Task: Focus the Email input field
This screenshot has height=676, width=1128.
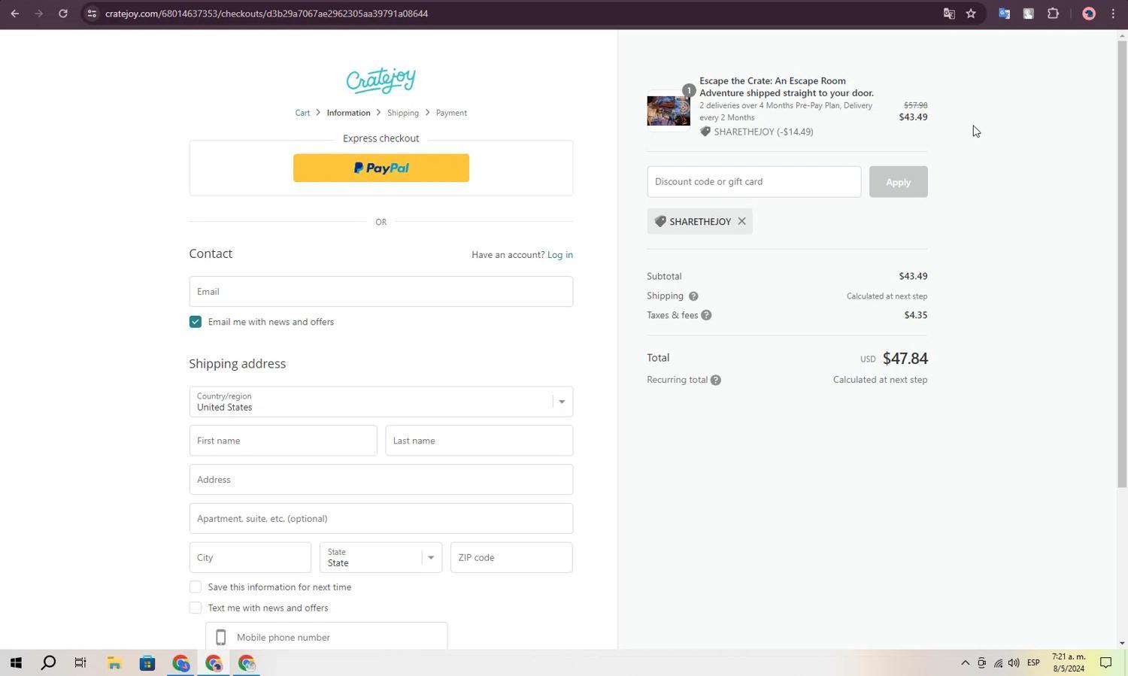Action: (381, 292)
